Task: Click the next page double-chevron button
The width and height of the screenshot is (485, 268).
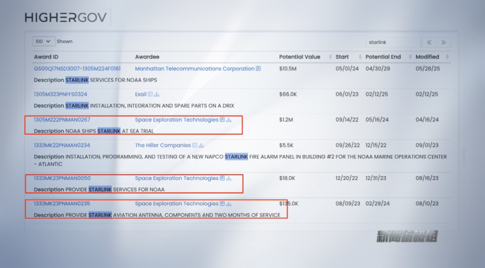Action: tap(444, 42)
